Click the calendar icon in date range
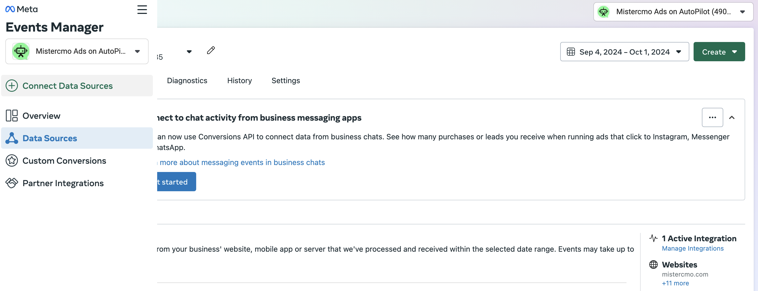Viewport: 758px width, 291px height. (571, 52)
